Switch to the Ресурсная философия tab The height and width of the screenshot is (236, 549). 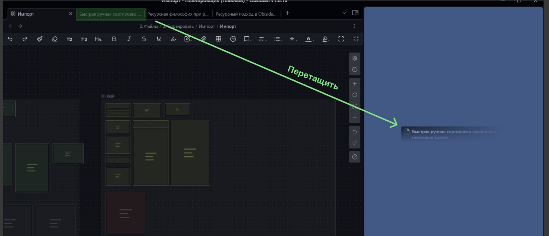click(x=178, y=14)
